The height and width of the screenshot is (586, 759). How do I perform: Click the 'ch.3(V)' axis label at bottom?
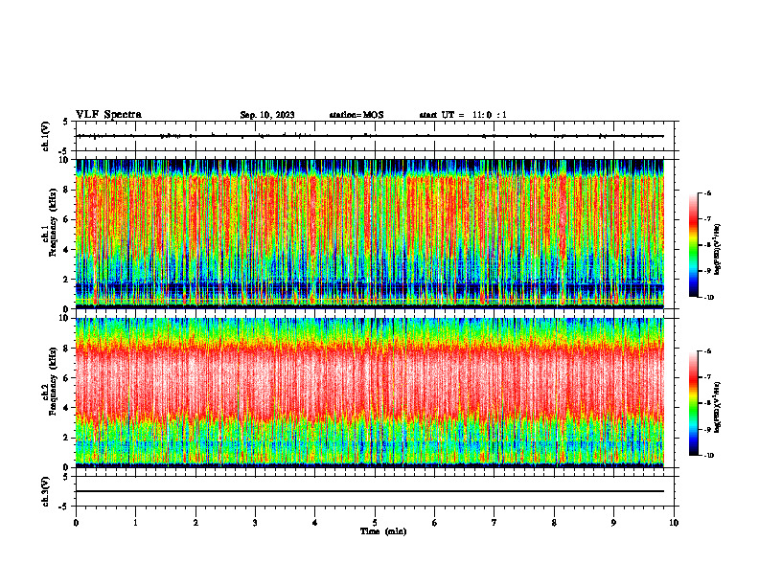click(x=46, y=491)
